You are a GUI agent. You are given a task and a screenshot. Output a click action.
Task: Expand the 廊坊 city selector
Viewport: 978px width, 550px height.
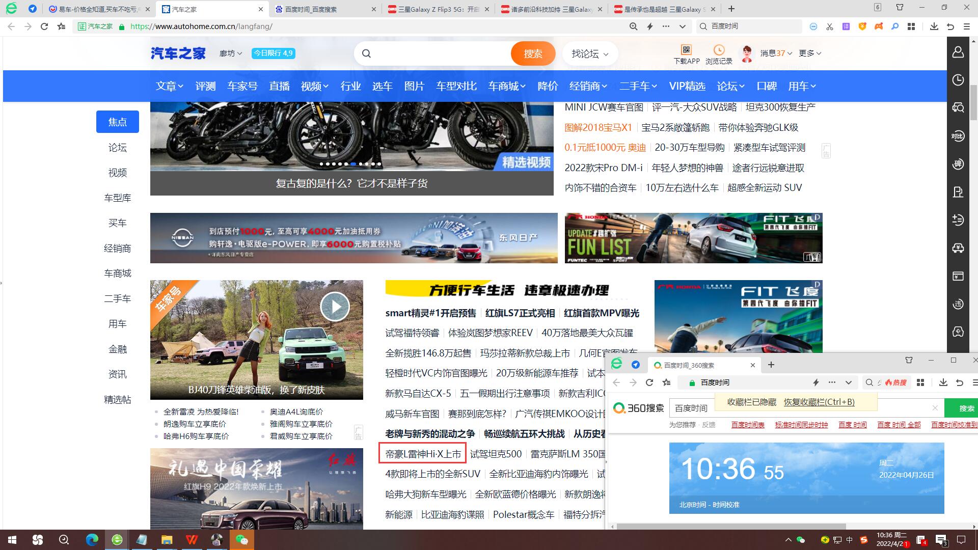pos(231,53)
